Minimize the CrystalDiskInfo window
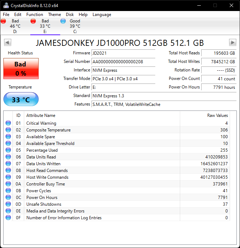 tap(199, 6)
